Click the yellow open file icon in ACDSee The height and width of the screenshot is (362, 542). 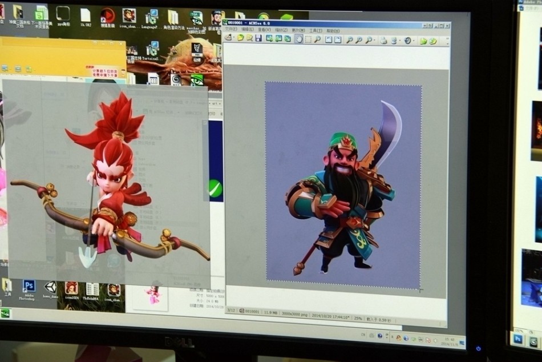pos(241,38)
